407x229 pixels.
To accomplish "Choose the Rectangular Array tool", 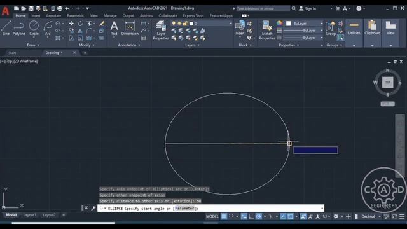I will tap(89, 38).
